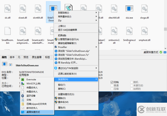Click the Bandizip icon for SlideToShutDown.zip
The image size is (167, 116).
pos(56,51)
